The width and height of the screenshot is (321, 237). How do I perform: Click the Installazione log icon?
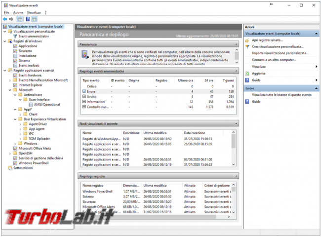15,56
